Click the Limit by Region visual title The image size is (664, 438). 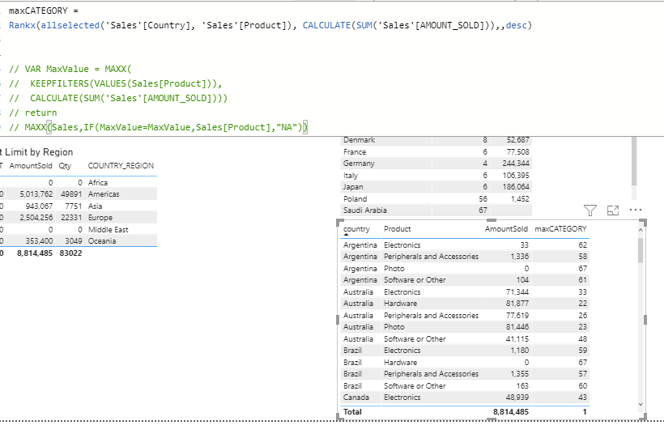point(36,152)
